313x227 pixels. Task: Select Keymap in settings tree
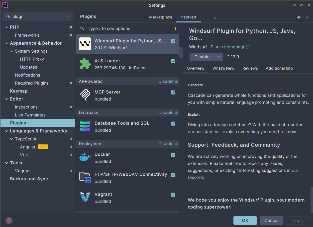click(x=19, y=91)
